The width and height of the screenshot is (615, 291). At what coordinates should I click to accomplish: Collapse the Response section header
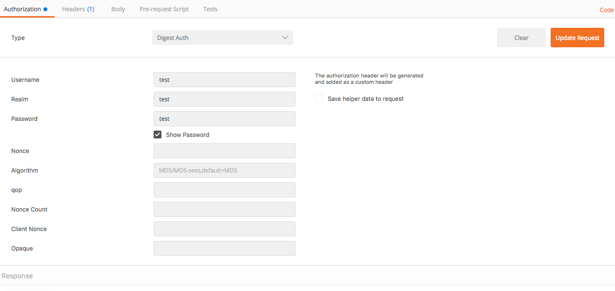[x=17, y=276]
